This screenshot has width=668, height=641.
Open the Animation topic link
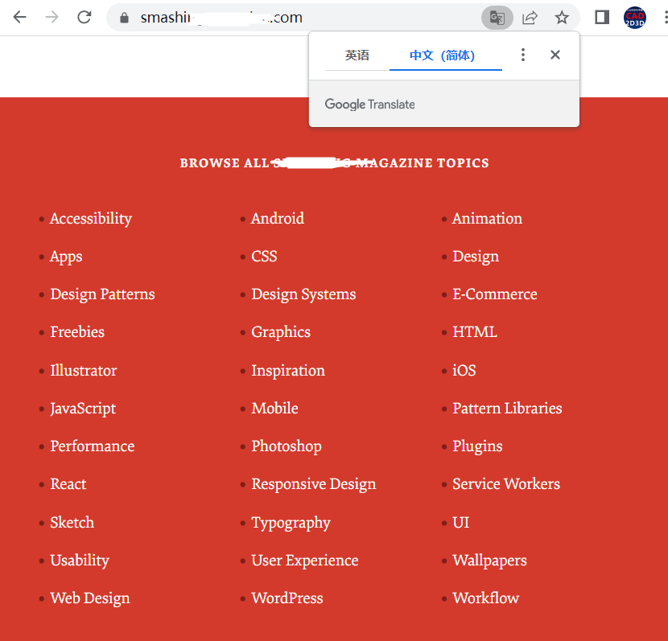coord(487,218)
